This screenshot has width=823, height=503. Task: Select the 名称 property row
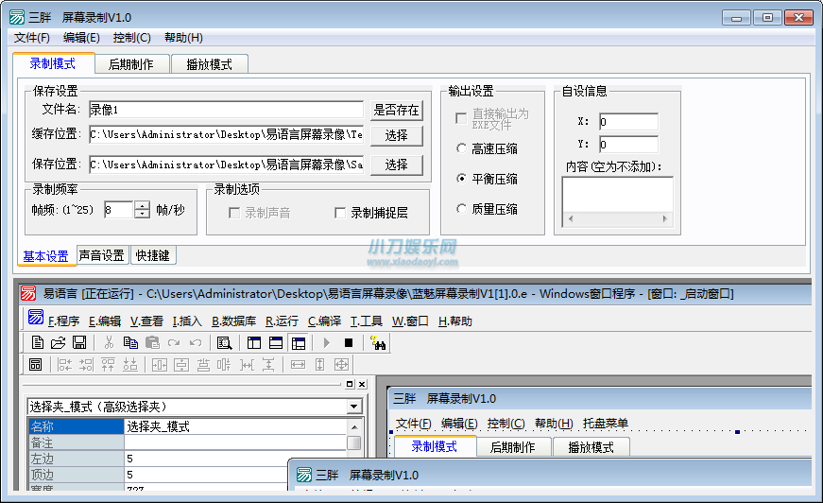(x=187, y=426)
